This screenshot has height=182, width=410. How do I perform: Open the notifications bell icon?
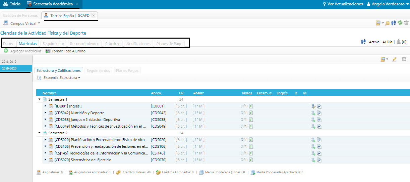point(399,42)
